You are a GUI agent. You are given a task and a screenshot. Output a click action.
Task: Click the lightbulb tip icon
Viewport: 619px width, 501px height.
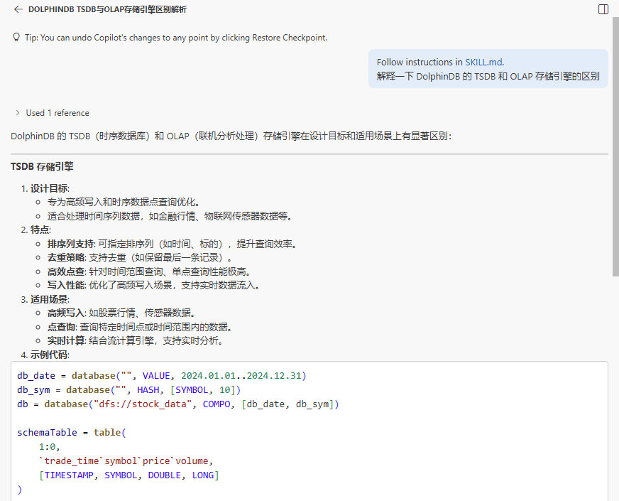[16, 38]
